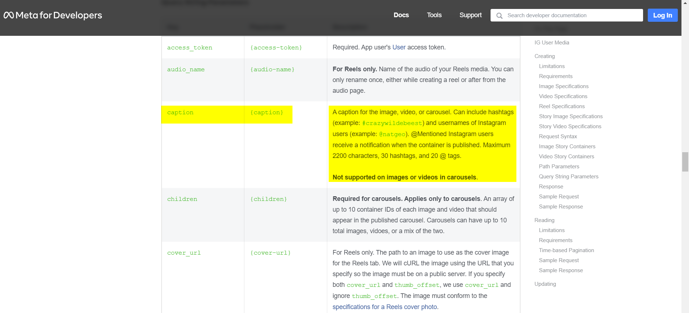Jump to Story Video Specifications
The height and width of the screenshot is (313, 689).
(x=570, y=126)
